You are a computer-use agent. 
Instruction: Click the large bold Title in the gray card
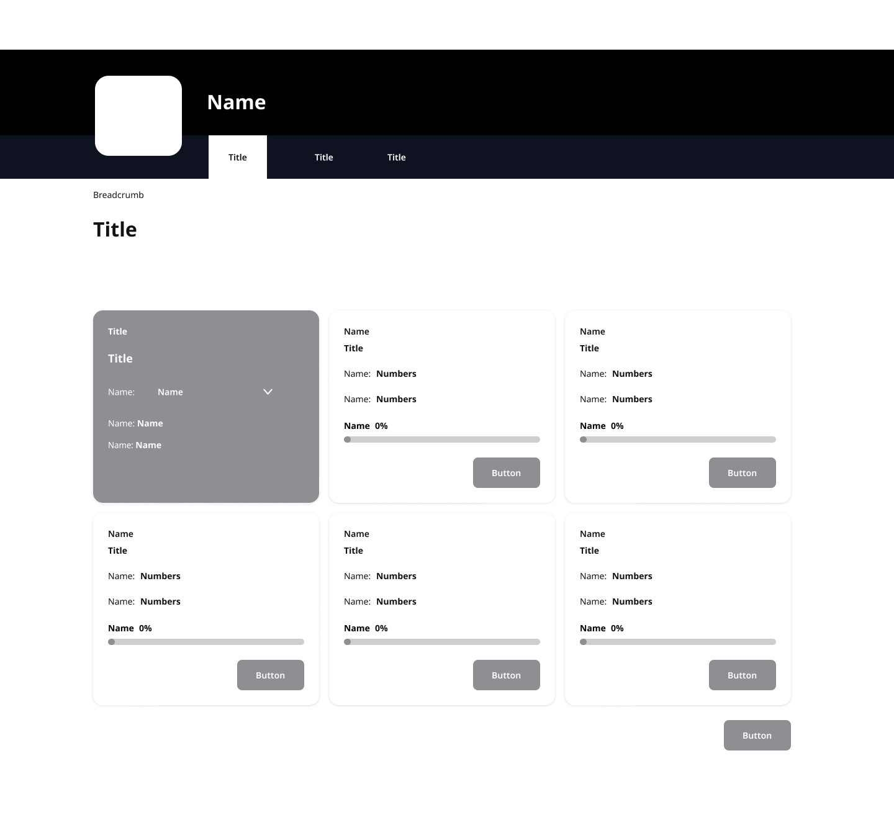click(120, 358)
